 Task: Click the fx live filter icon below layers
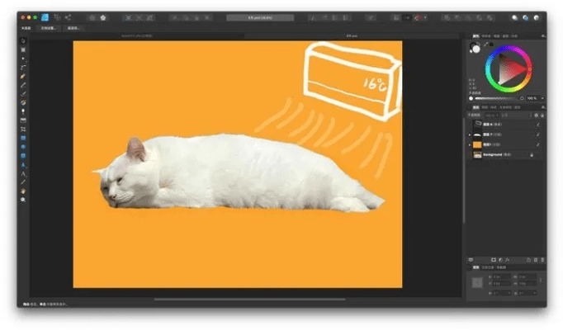click(x=508, y=260)
